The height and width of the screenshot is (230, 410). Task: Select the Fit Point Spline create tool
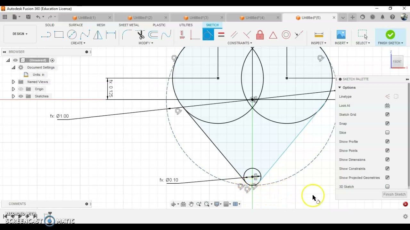click(85, 34)
